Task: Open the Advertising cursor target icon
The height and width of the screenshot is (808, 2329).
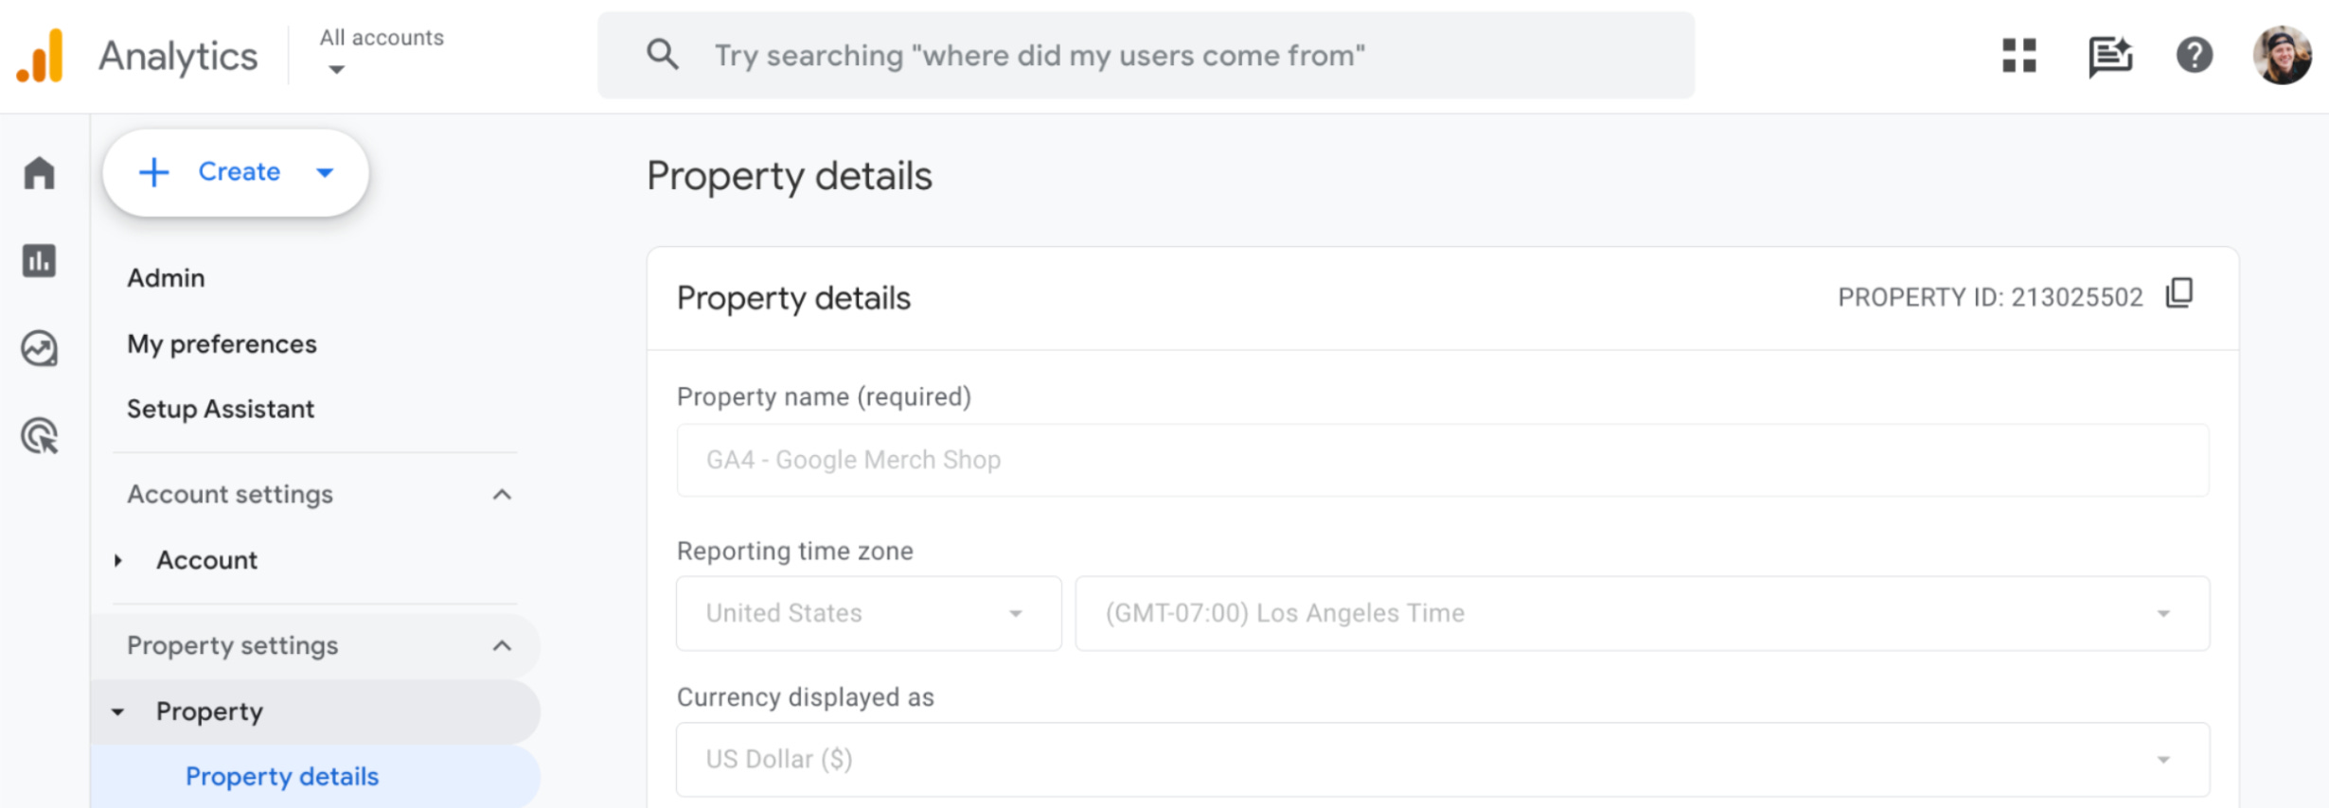Action: 40,436
